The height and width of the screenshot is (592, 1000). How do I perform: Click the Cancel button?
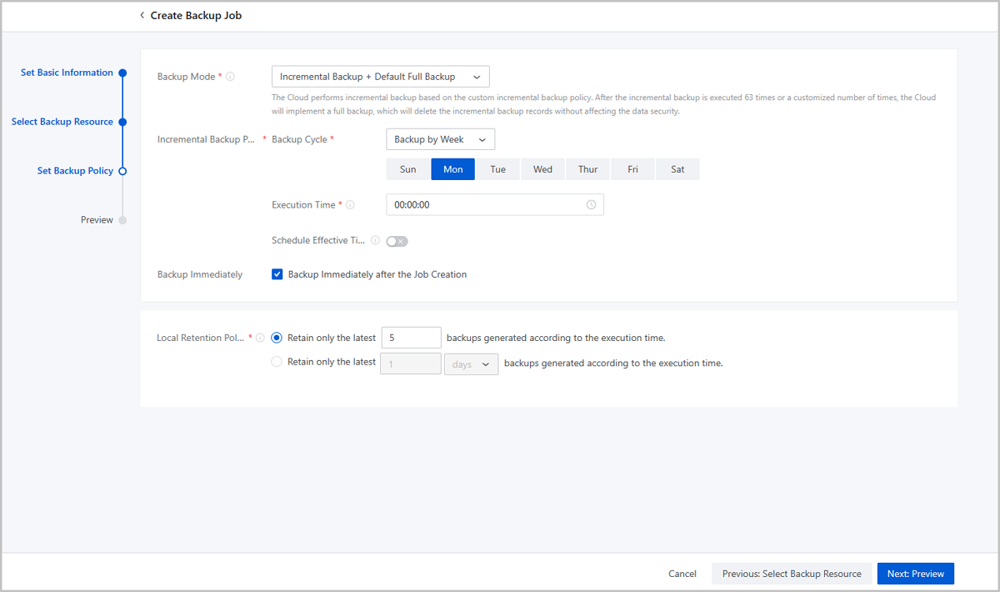[682, 574]
